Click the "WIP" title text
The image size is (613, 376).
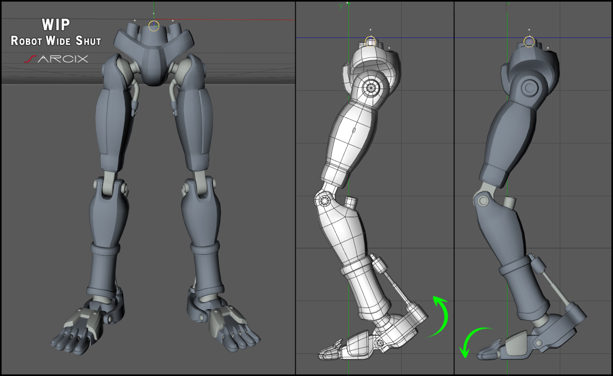[56, 25]
